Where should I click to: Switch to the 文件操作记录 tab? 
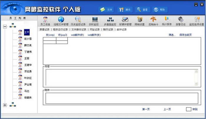[79, 29]
